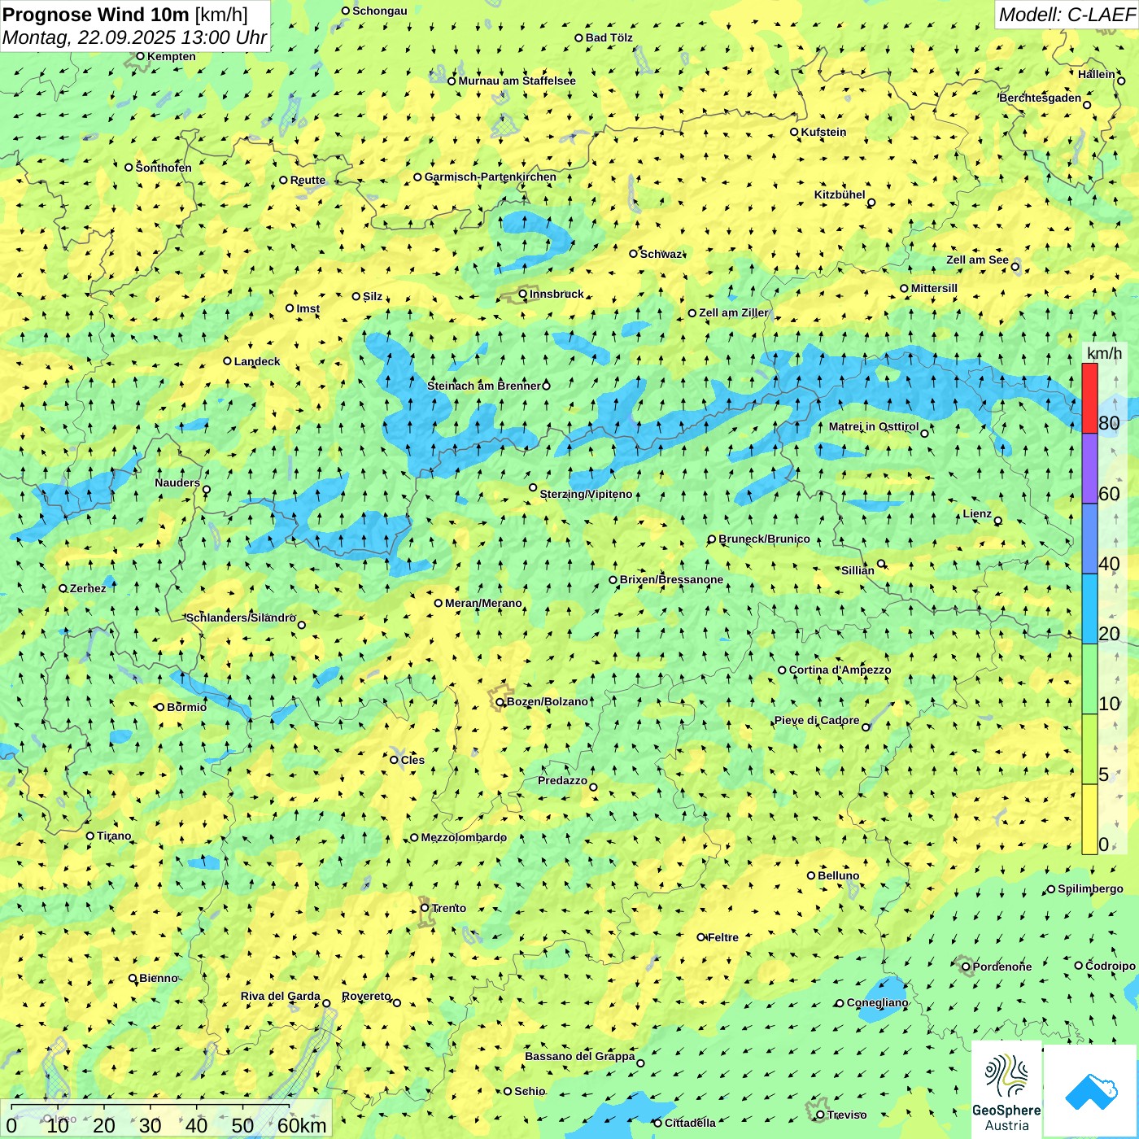Click the GeoSphere Austria logo
Image resolution: width=1139 pixels, height=1139 pixels.
pos(1006,1089)
